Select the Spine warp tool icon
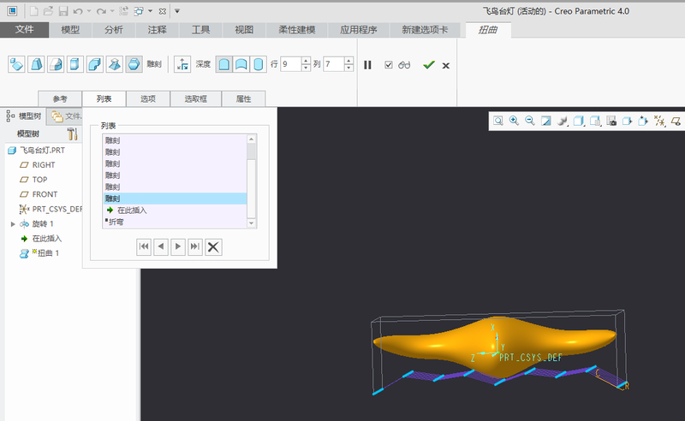 [56, 65]
